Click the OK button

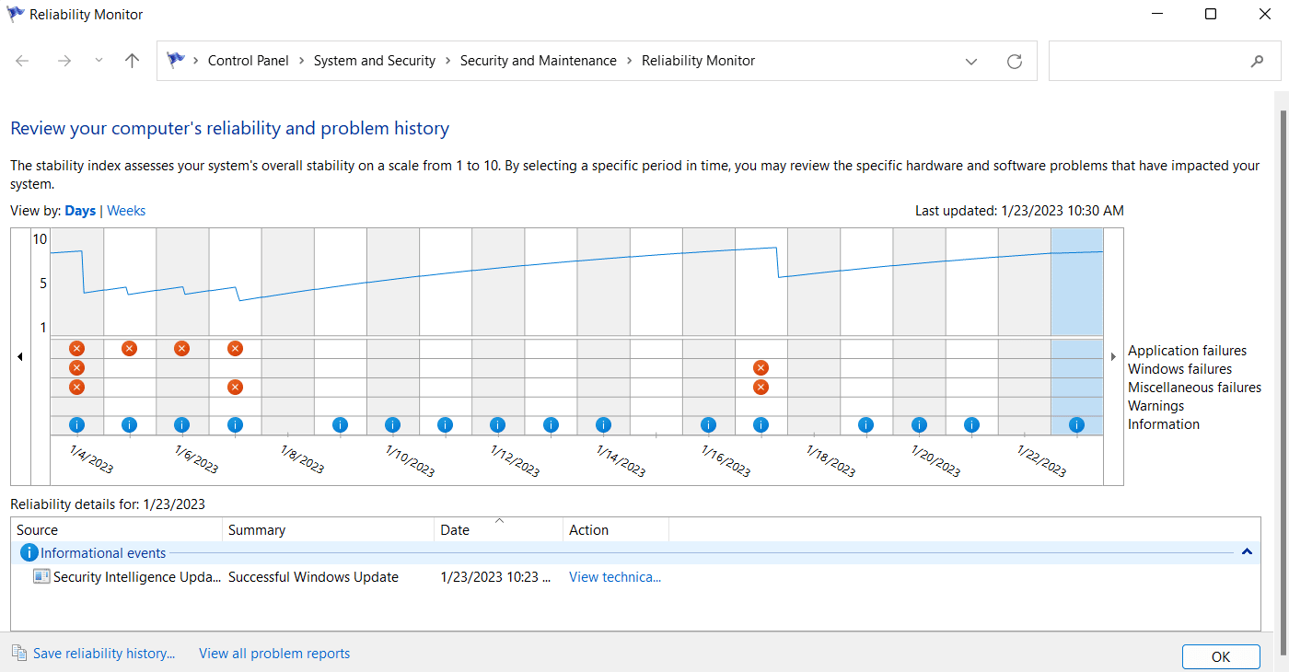(x=1221, y=656)
